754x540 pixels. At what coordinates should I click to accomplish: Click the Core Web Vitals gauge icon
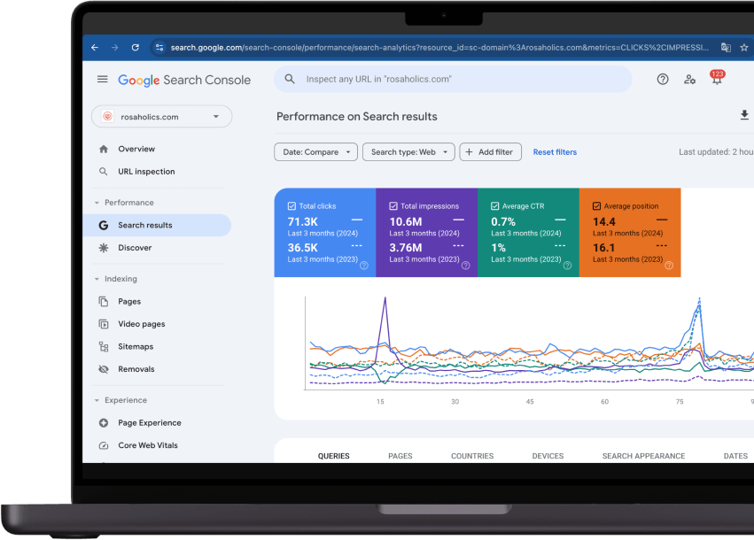point(104,445)
